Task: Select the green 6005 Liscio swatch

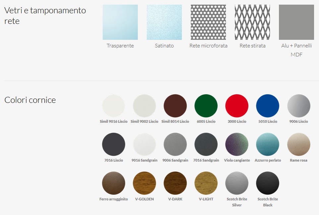Action: click(206, 106)
